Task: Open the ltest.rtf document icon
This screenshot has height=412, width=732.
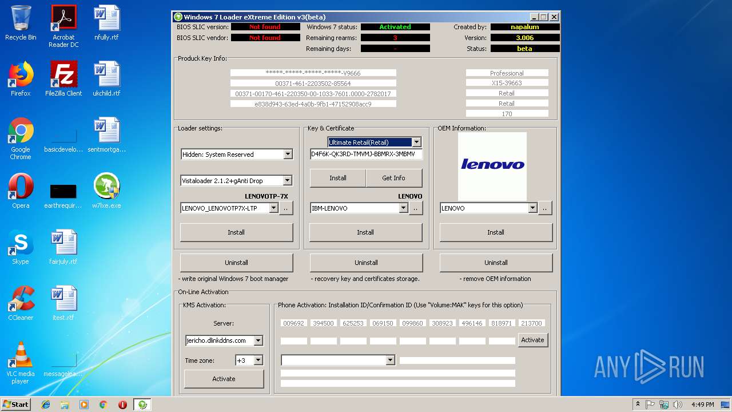Action: (63, 303)
